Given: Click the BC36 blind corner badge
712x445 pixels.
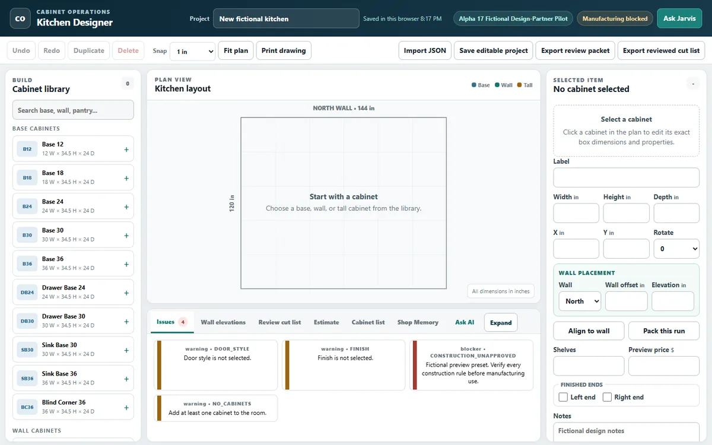Looking at the screenshot, I should click(x=27, y=407).
